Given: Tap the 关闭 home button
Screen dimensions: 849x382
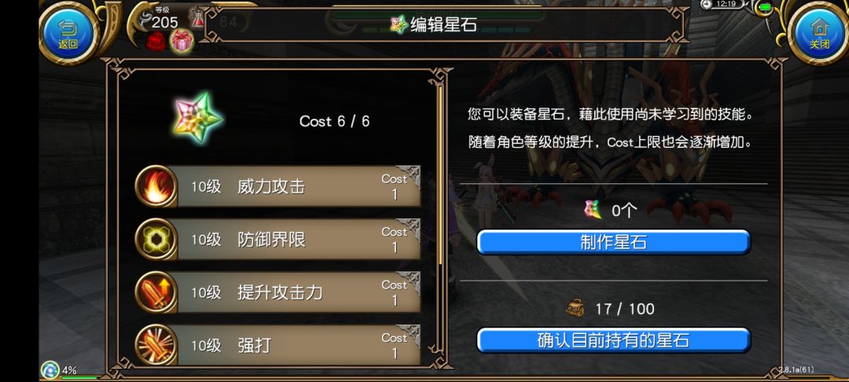Looking at the screenshot, I should tap(819, 32).
